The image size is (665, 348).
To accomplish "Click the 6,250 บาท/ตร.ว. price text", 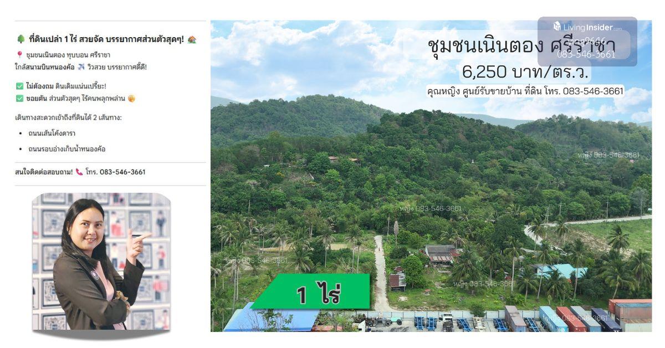I will click(525, 71).
